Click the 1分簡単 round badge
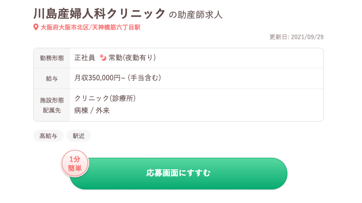 75,164
